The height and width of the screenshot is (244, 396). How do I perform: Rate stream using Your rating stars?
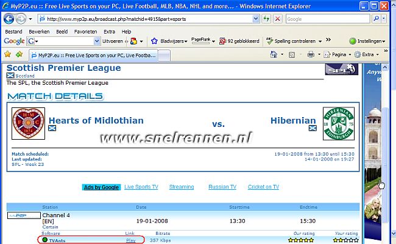(x=345, y=240)
